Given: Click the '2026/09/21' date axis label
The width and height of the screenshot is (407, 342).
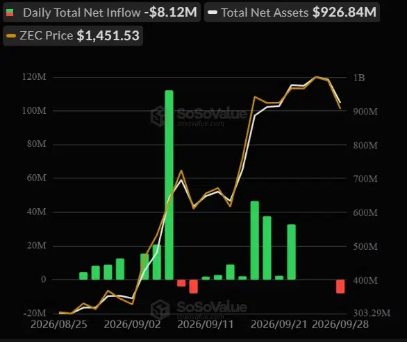Looking at the screenshot, I should pos(279,325).
